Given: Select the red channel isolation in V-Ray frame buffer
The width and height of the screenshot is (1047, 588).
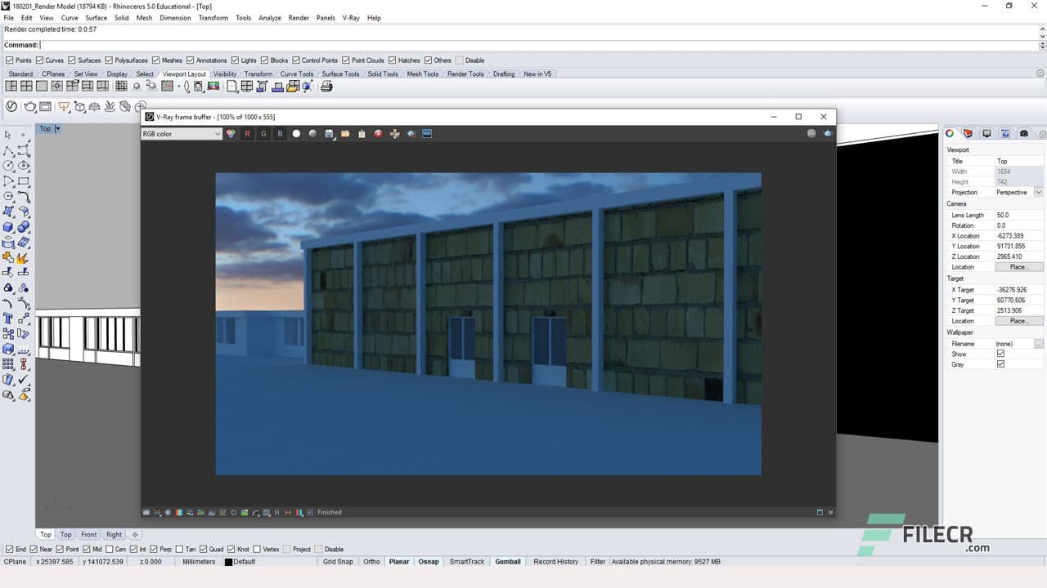Looking at the screenshot, I should pyautogui.click(x=247, y=133).
